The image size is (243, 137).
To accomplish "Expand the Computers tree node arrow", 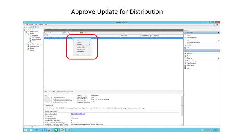I will 27,43.
